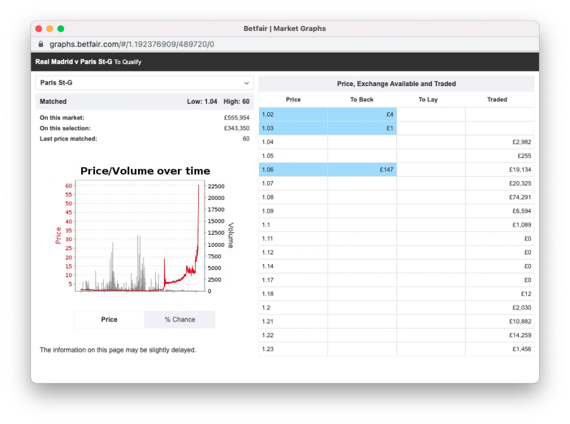Click the £19,134 traded value
The width and height of the screenshot is (570, 424).
520,170
